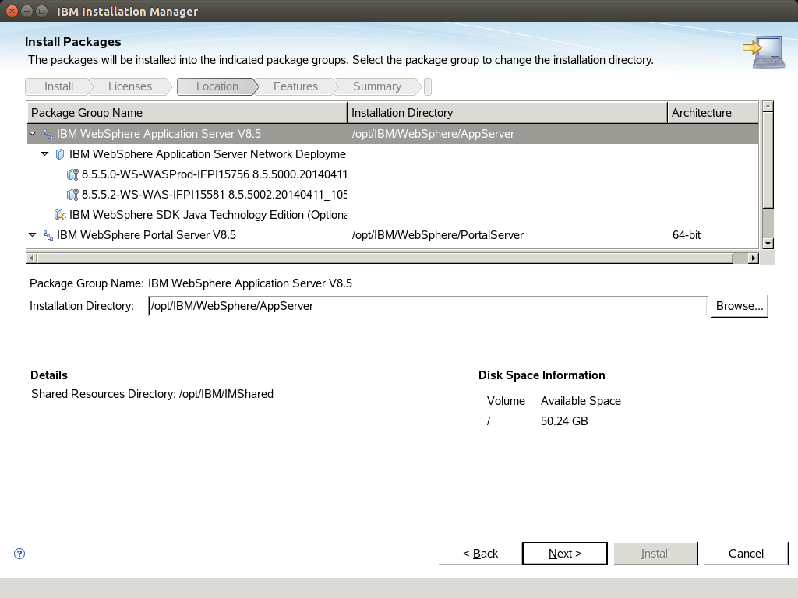
Task: Click the package group icon for WebSphere Application Server V8.5
Action: pos(48,134)
